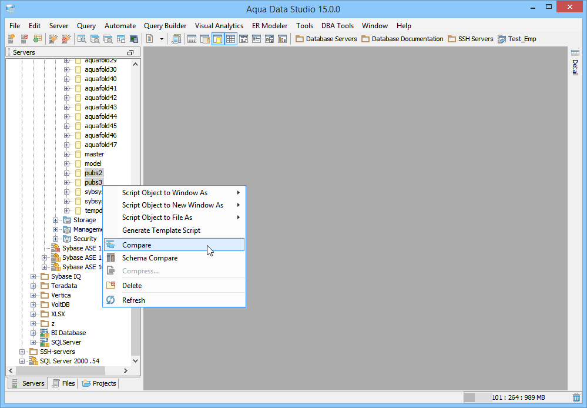Switch to the Projects tab

(x=99, y=383)
